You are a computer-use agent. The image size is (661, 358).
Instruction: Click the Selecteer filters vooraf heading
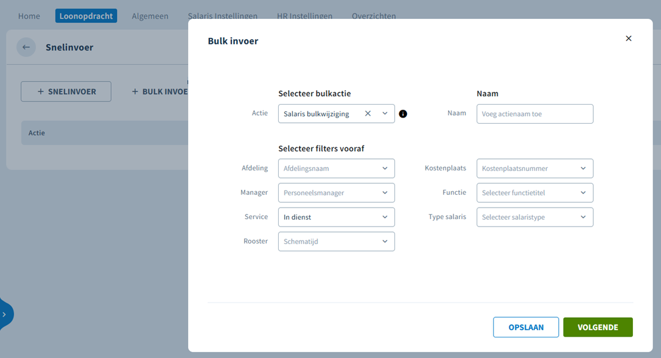click(x=321, y=149)
